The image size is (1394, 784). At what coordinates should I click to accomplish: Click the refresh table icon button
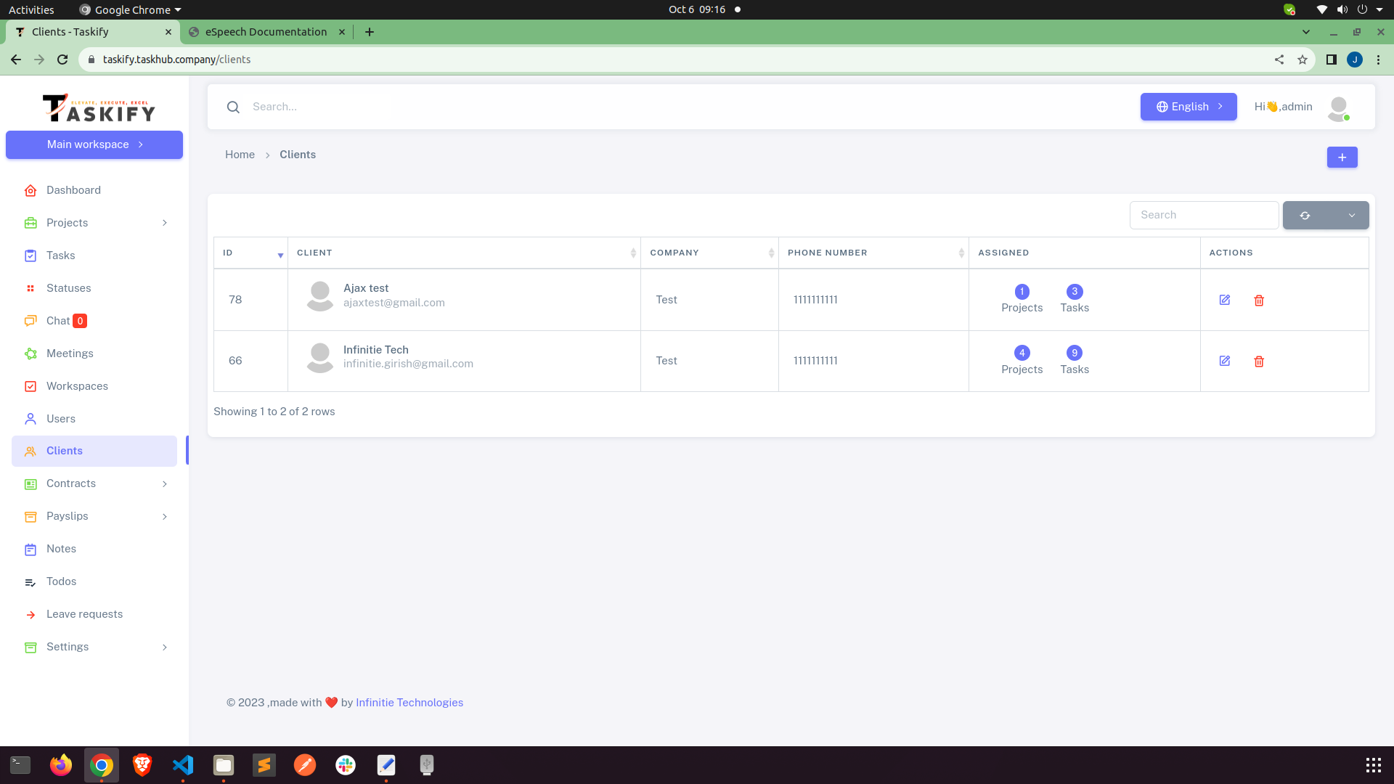pos(1305,216)
